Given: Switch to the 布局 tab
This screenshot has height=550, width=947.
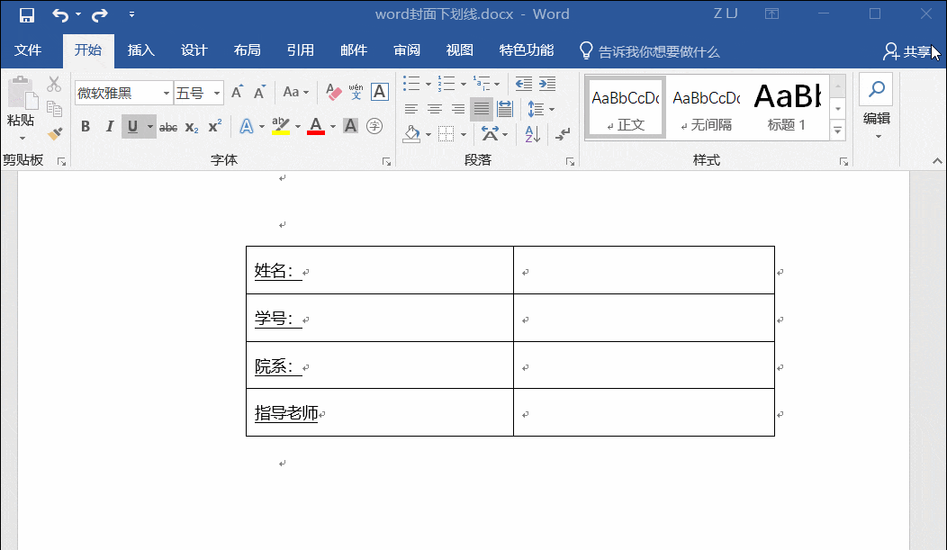Looking at the screenshot, I should 247,50.
